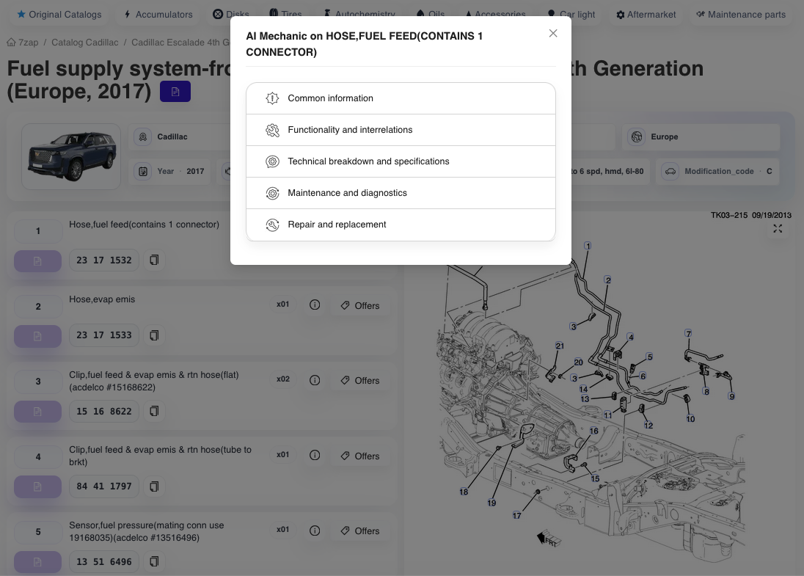Open AI Mechanic for part row 4
The height and width of the screenshot is (576, 804).
pos(37,486)
